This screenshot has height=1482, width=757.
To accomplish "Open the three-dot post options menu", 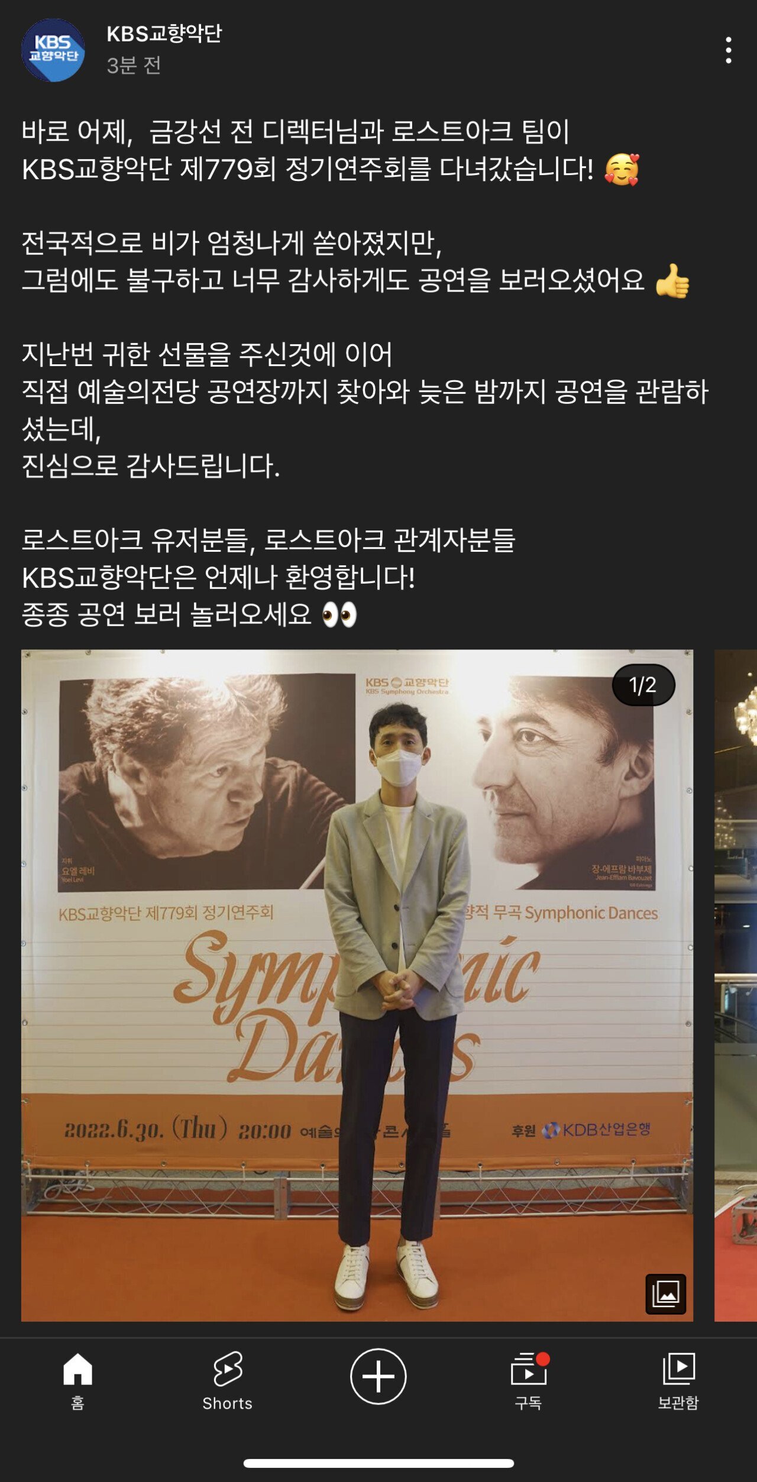I will [729, 50].
